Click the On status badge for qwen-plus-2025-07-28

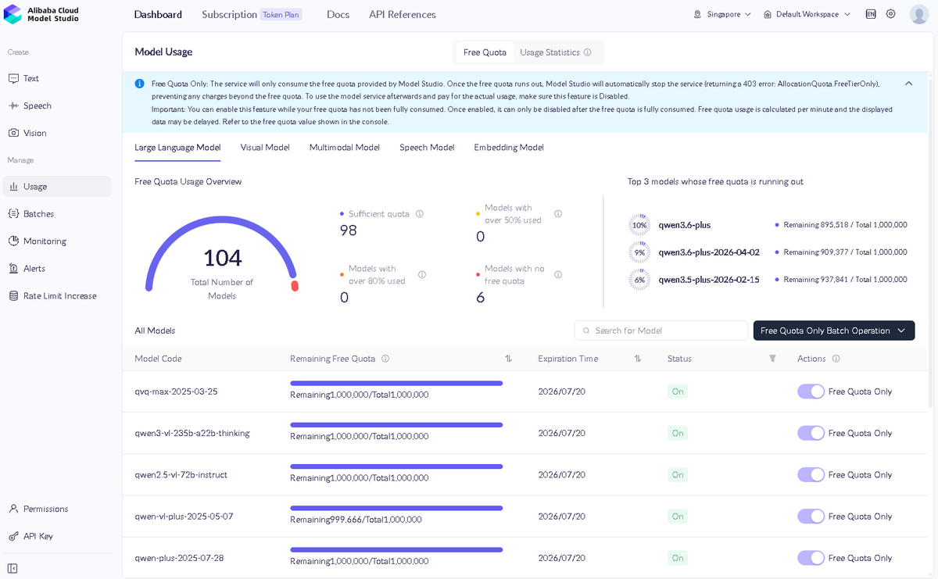tap(678, 558)
